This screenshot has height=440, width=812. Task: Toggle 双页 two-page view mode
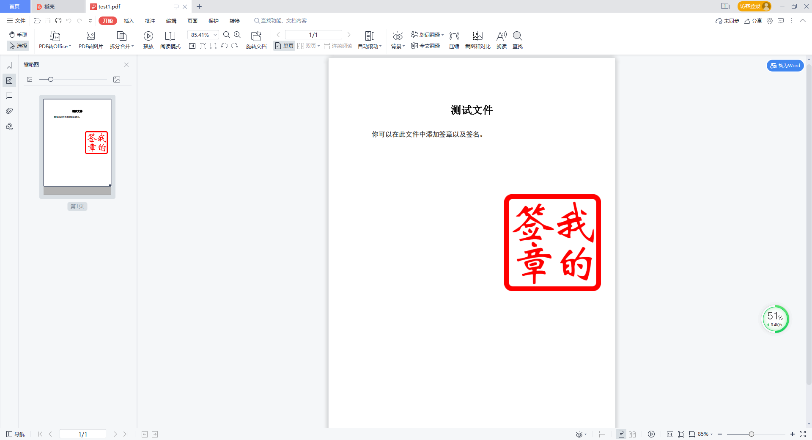[x=309, y=46]
